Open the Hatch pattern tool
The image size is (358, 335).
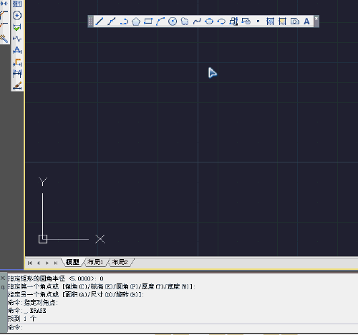(x=270, y=21)
